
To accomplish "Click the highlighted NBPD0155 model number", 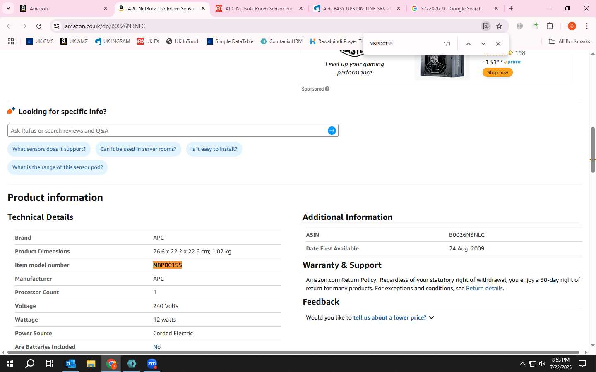I will tap(168, 265).
